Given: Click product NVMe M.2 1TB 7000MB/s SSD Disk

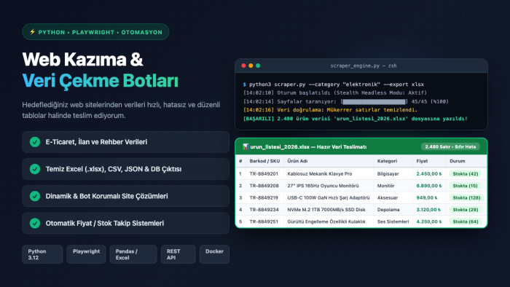Looking at the screenshot, I should click(326, 210).
